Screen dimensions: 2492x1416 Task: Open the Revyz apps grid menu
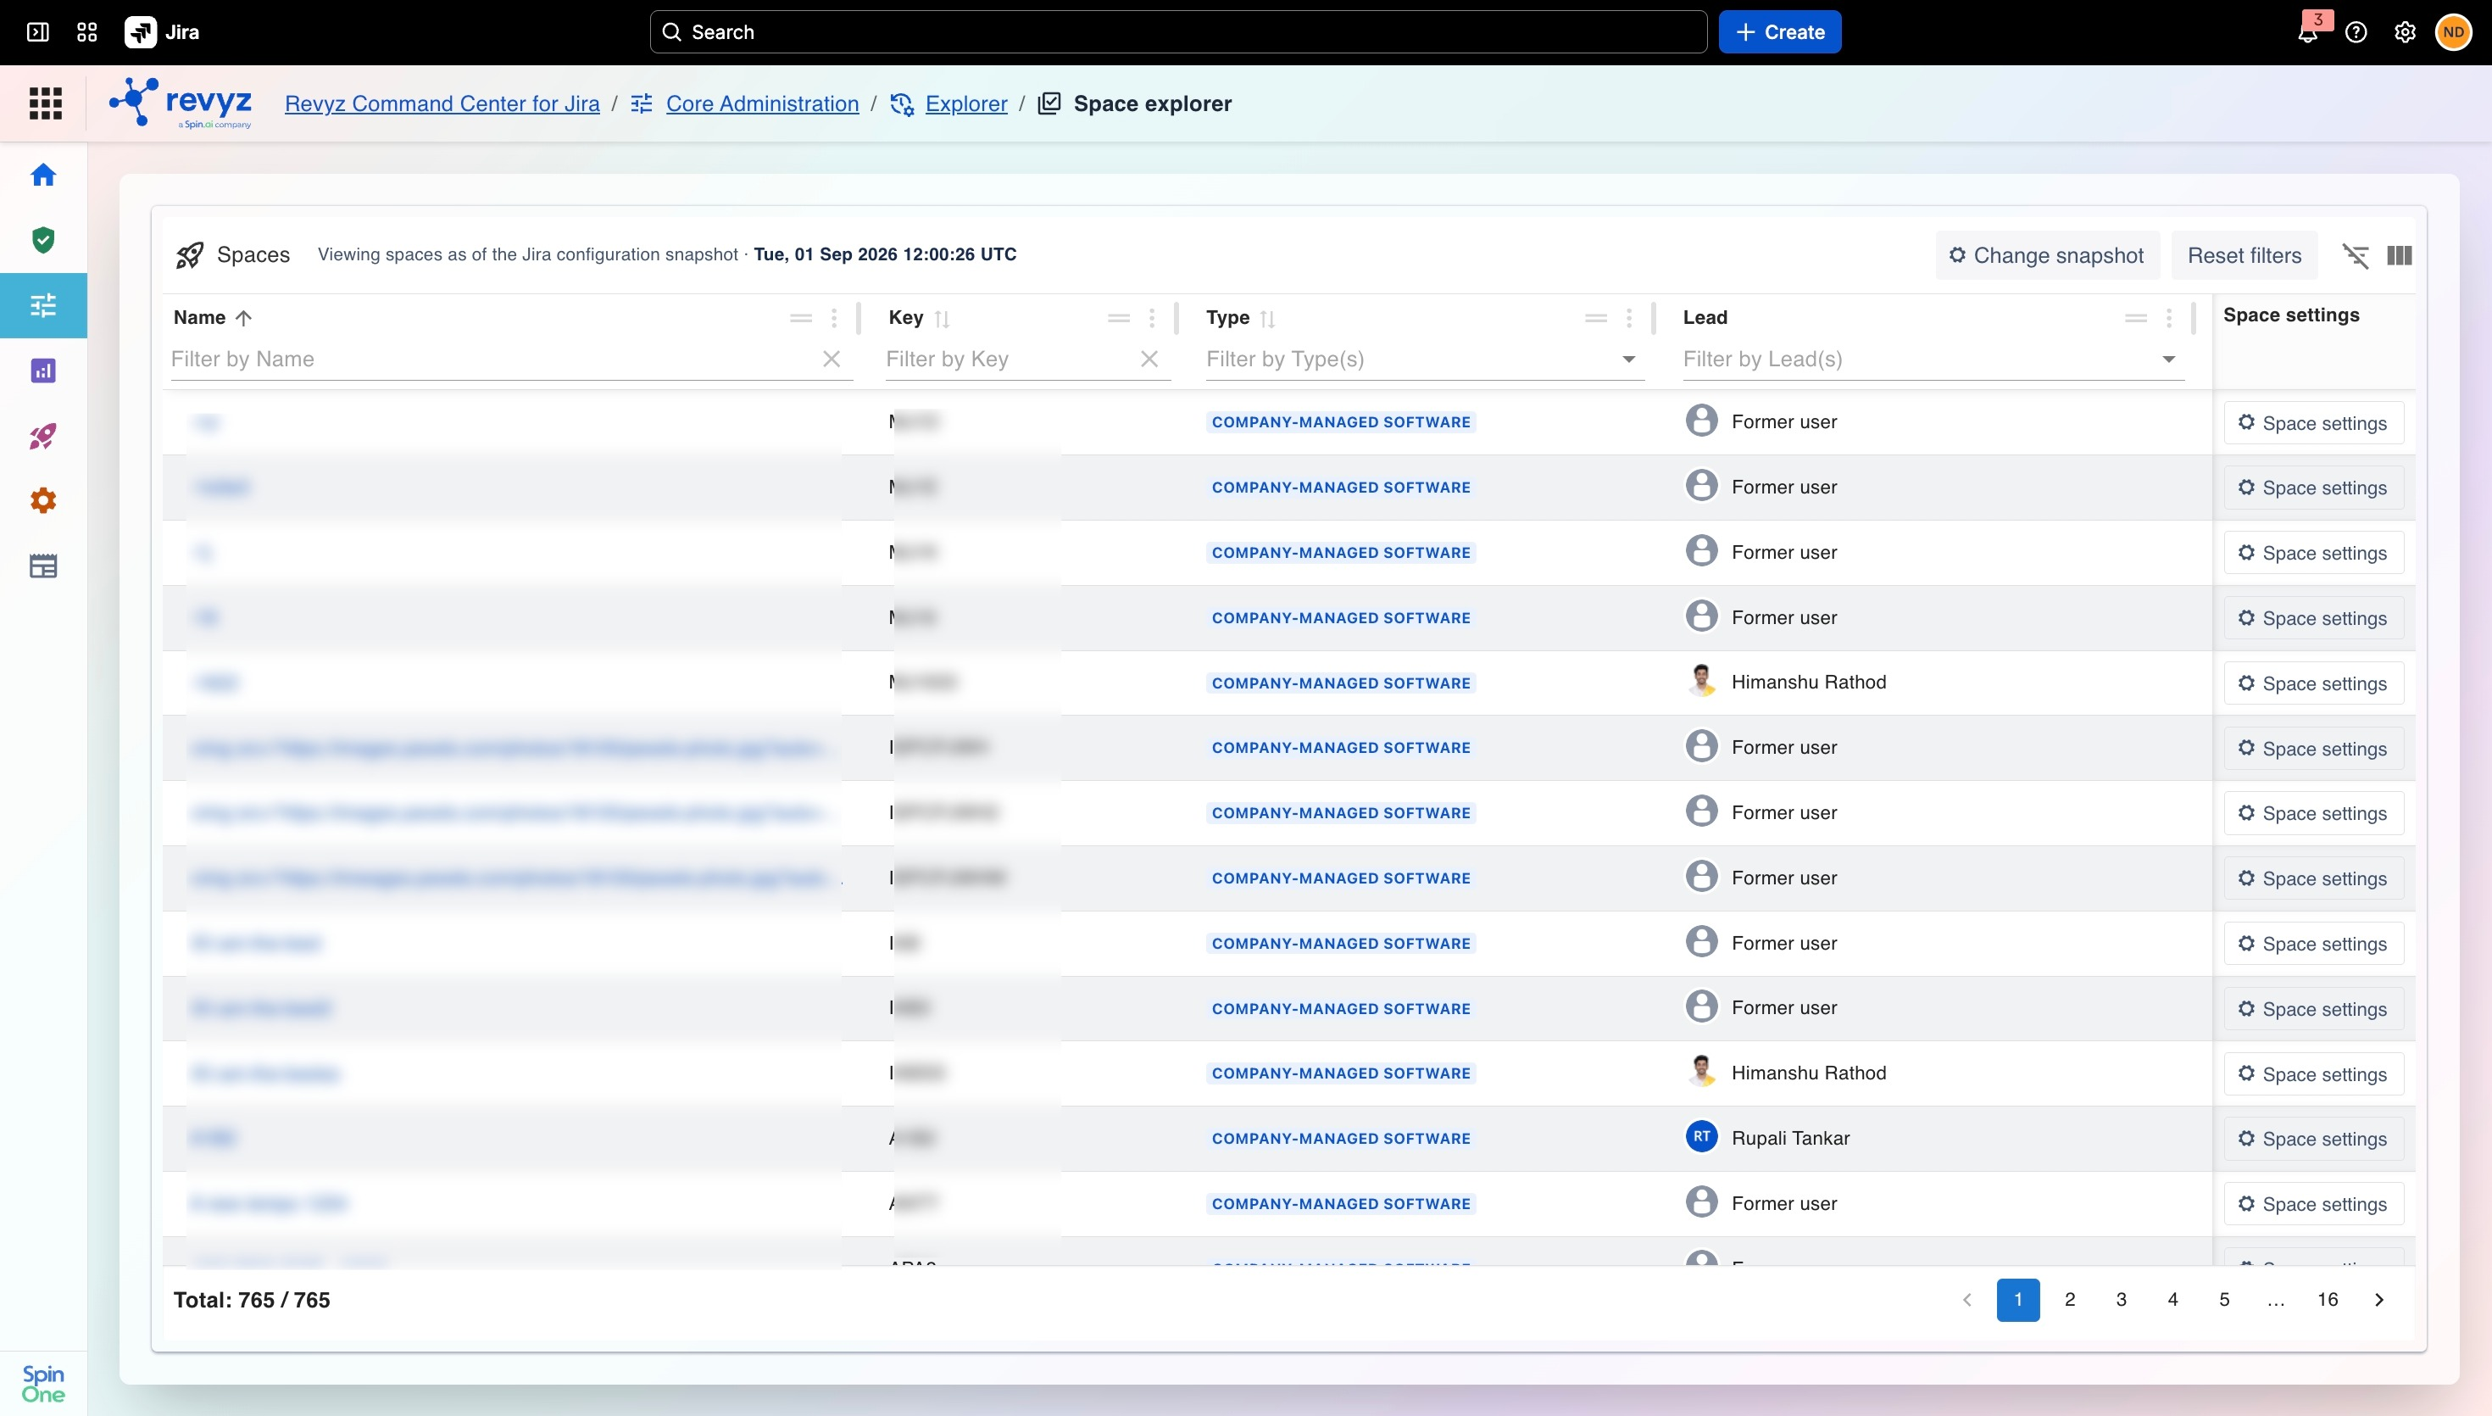tap(45, 103)
